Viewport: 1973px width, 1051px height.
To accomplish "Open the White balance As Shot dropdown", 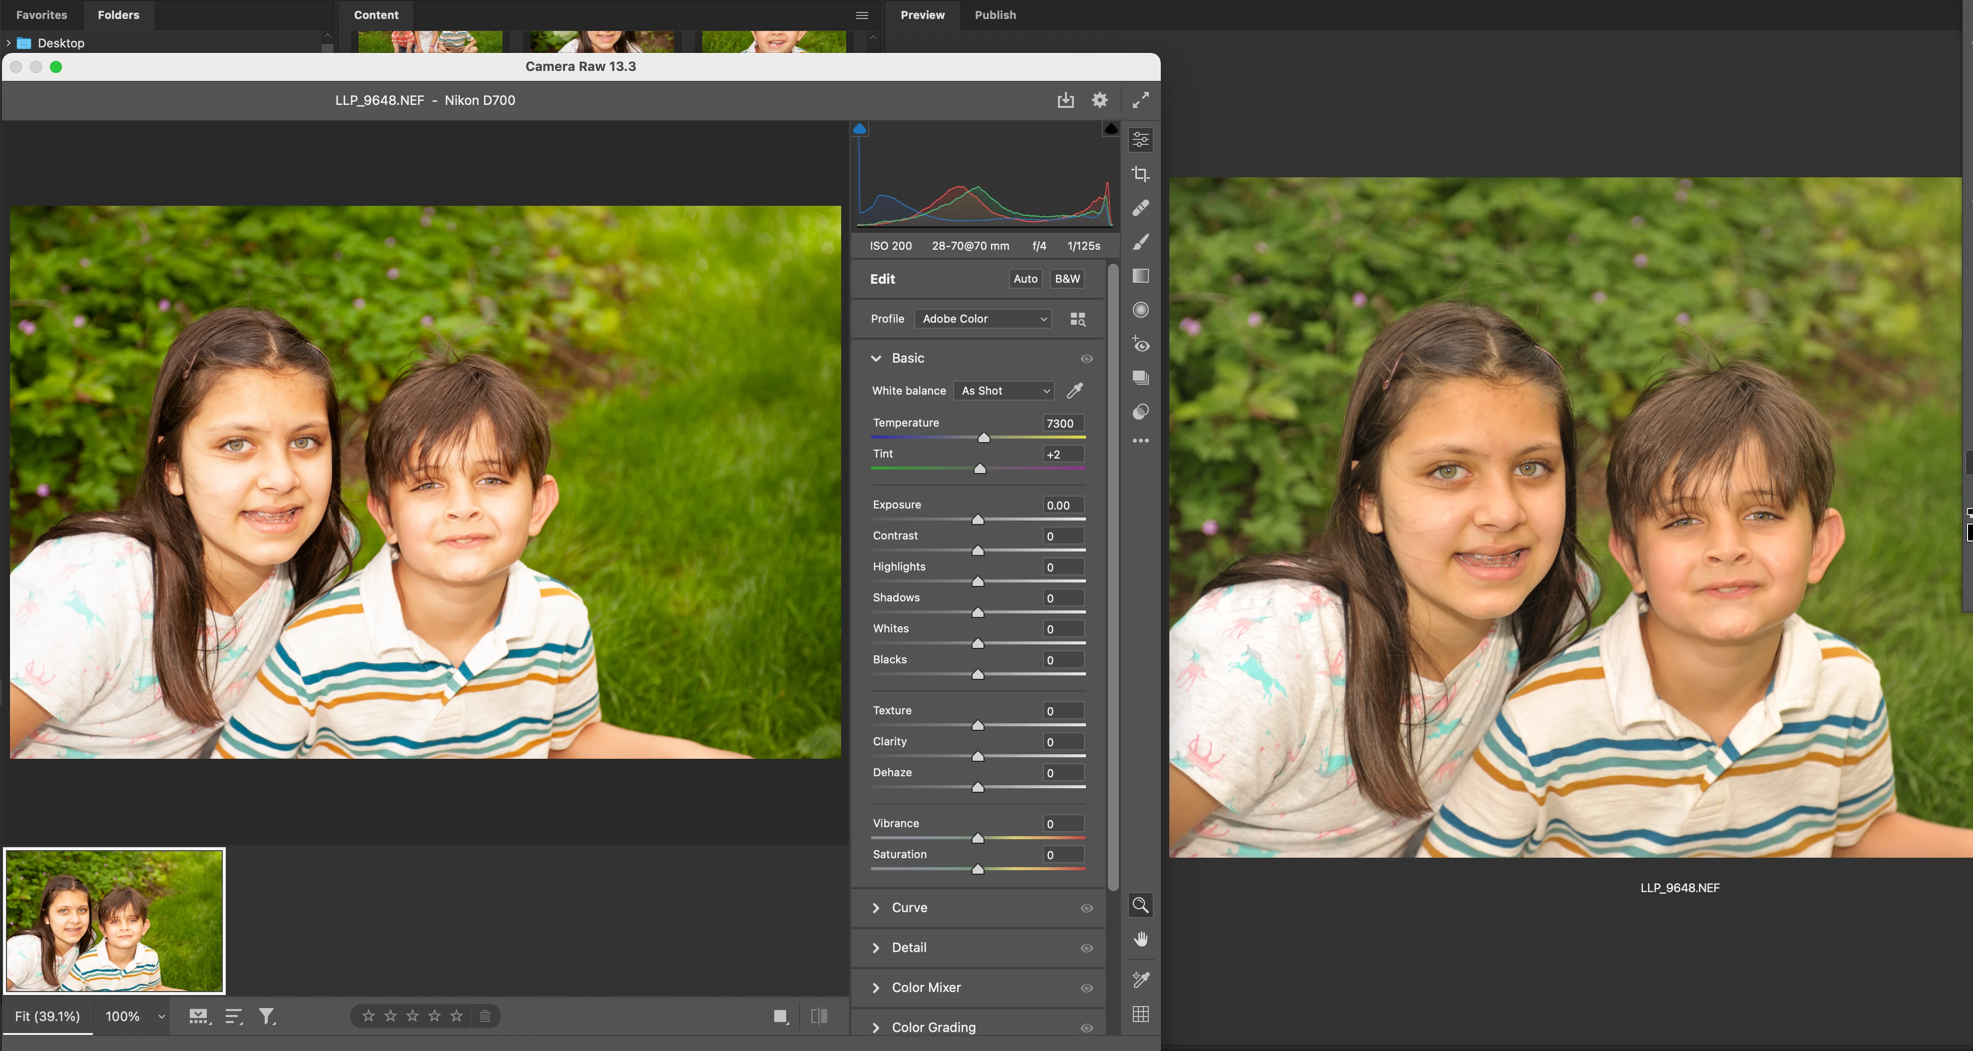I will (x=1004, y=391).
